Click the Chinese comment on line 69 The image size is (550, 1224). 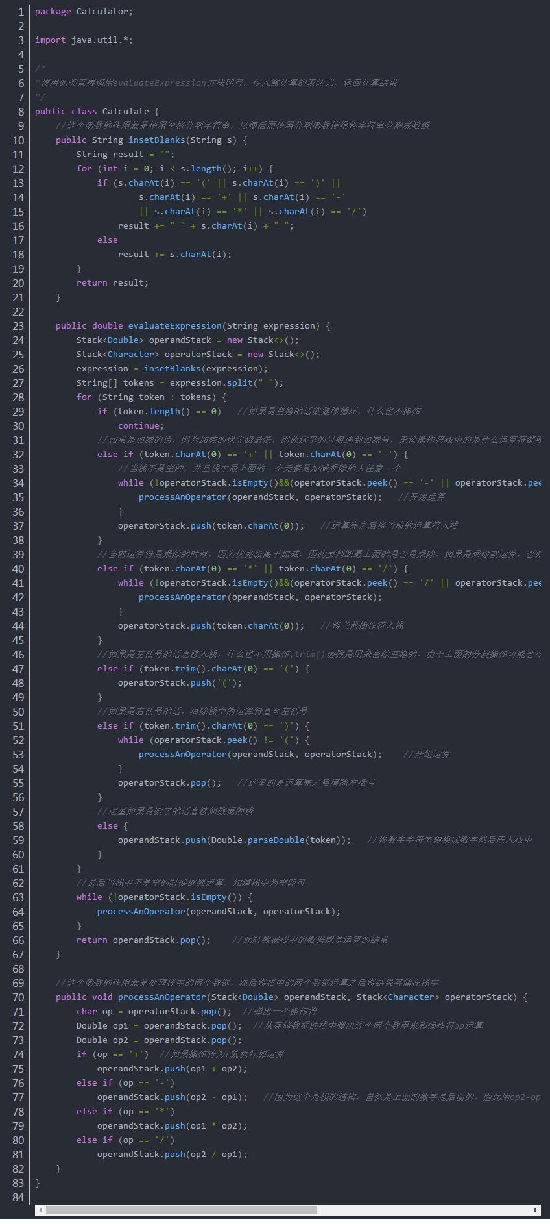[x=248, y=982]
